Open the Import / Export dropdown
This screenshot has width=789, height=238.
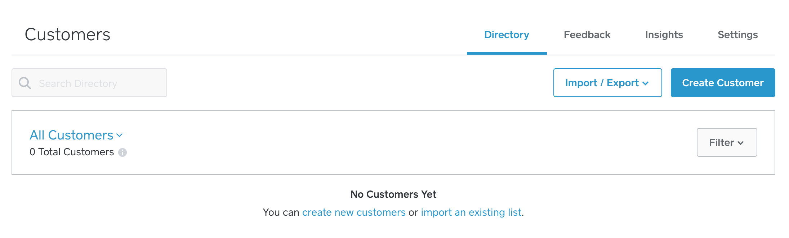[x=607, y=83]
